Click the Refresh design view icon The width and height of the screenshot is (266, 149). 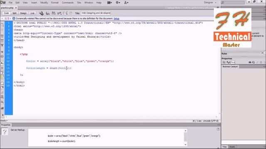coord(71,13)
